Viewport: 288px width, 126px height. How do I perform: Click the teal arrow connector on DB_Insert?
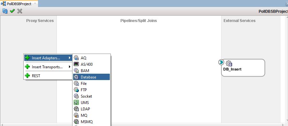click(x=221, y=62)
